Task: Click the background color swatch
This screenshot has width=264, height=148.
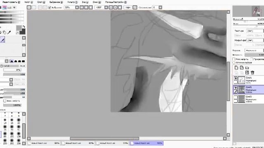Action: (x=23, y=32)
